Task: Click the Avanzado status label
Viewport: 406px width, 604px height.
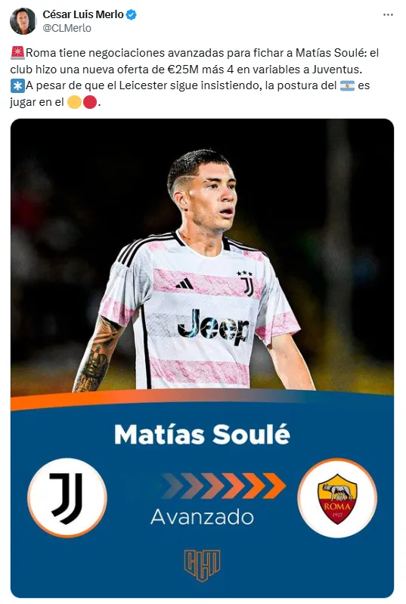Action: [x=202, y=517]
